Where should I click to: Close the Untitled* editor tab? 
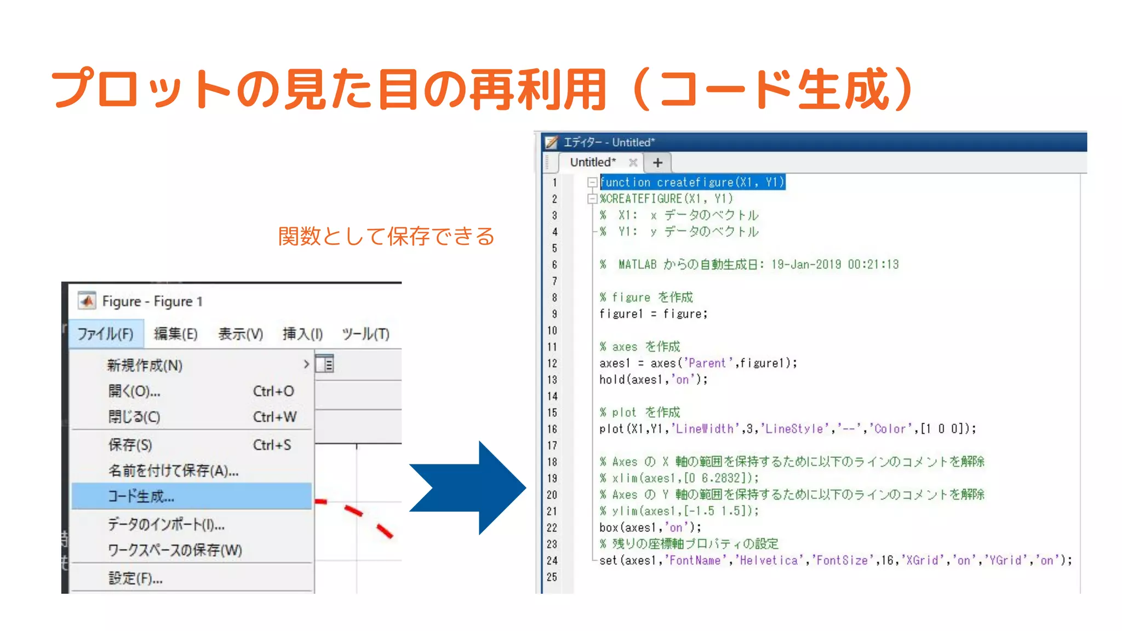pyautogui.click(x=633, y=163)
